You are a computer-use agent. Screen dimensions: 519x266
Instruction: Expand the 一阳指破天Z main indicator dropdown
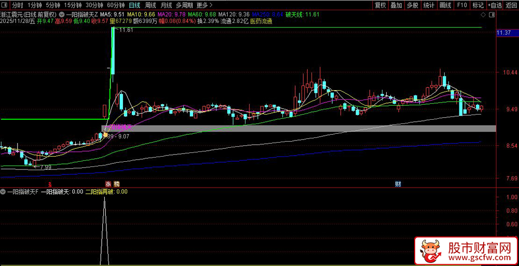(x=62, y=15)
